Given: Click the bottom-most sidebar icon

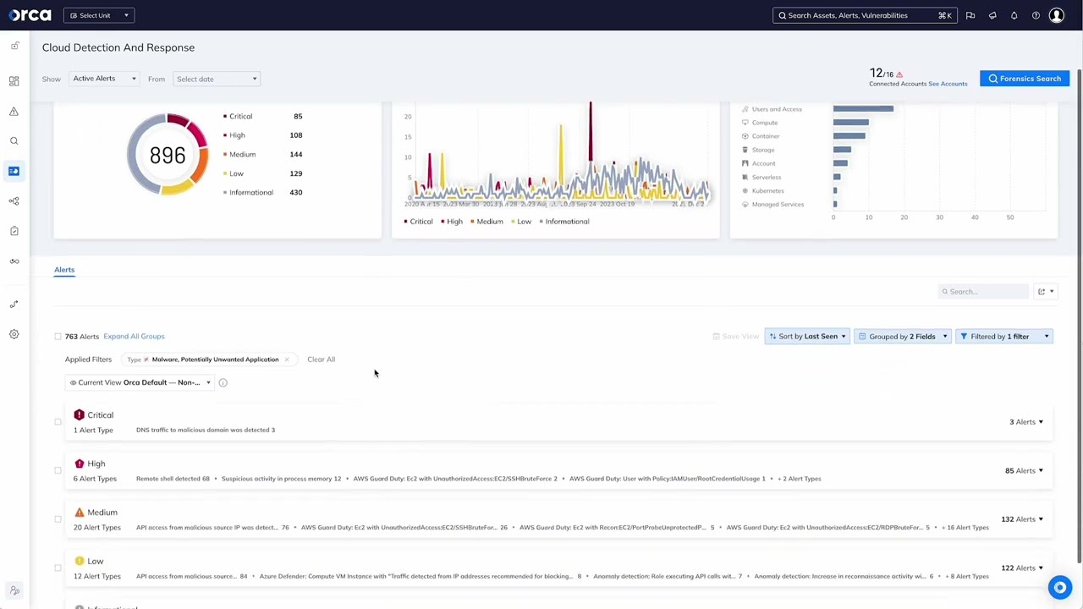Looking at the screenshot, I should pyautogui.click(x=14, y=590).
